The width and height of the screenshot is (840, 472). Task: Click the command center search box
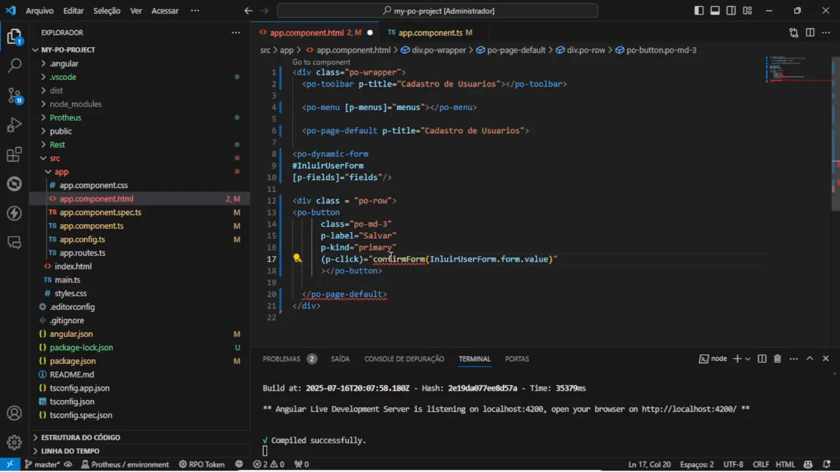point(438,10)
